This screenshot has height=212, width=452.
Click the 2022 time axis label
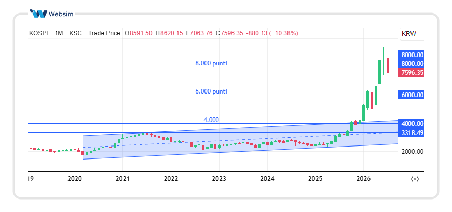[171, 179]
